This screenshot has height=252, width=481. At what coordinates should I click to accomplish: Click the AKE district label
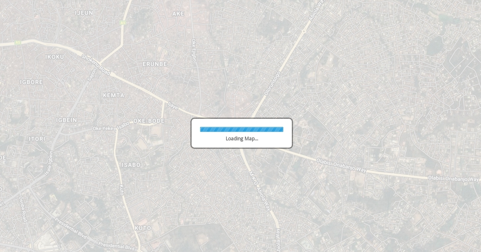pos(178,14)
